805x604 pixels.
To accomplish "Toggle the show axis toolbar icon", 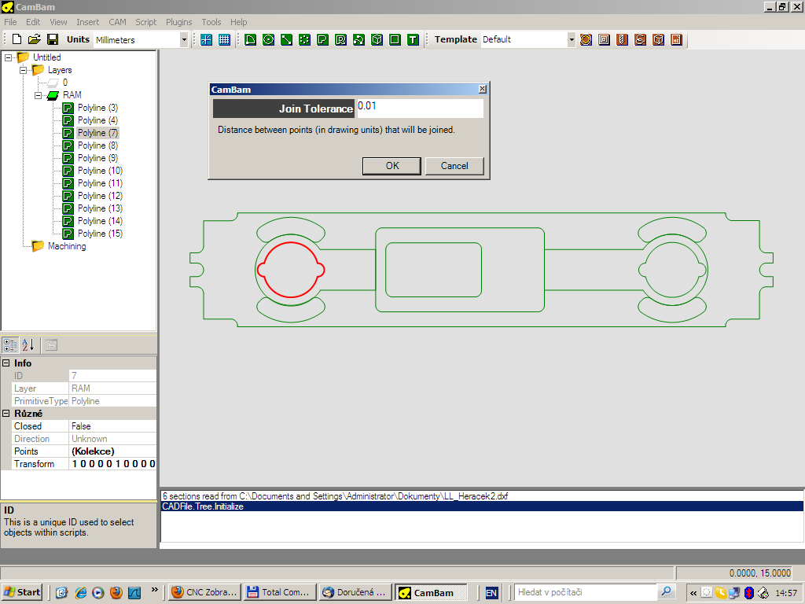I will (x=206, y=39).
